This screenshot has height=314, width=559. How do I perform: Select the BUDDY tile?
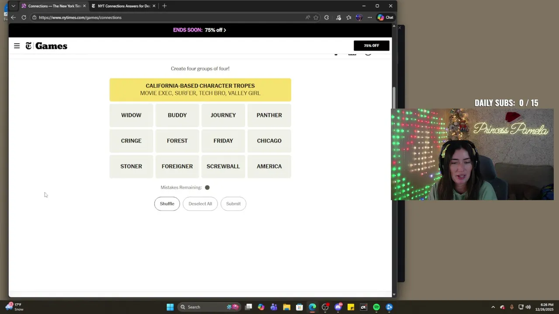tap(177, 115)
